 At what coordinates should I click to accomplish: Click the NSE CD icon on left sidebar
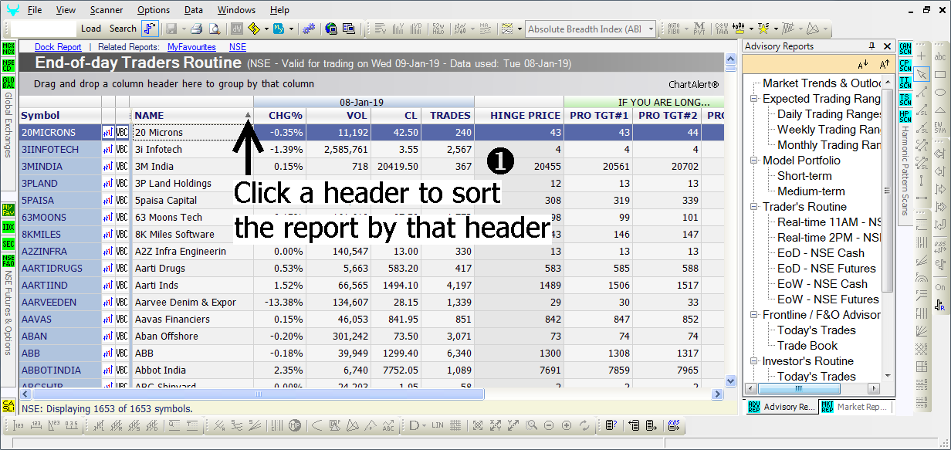pyautogui.click(x=8, y=66)
